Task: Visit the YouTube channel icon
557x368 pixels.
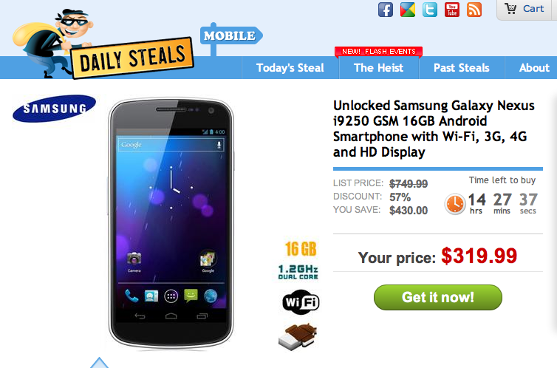Action: click(x=452, y=10)
